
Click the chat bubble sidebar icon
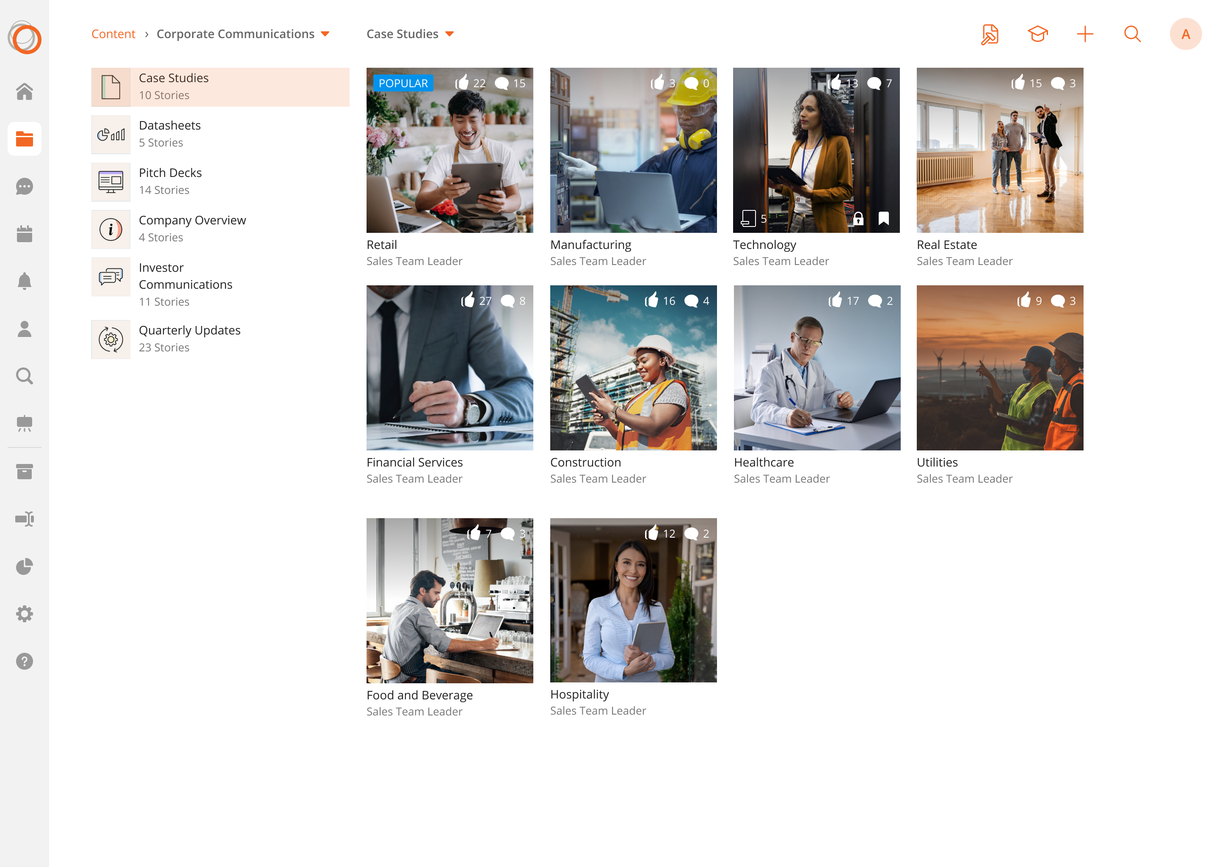[24, 186]
